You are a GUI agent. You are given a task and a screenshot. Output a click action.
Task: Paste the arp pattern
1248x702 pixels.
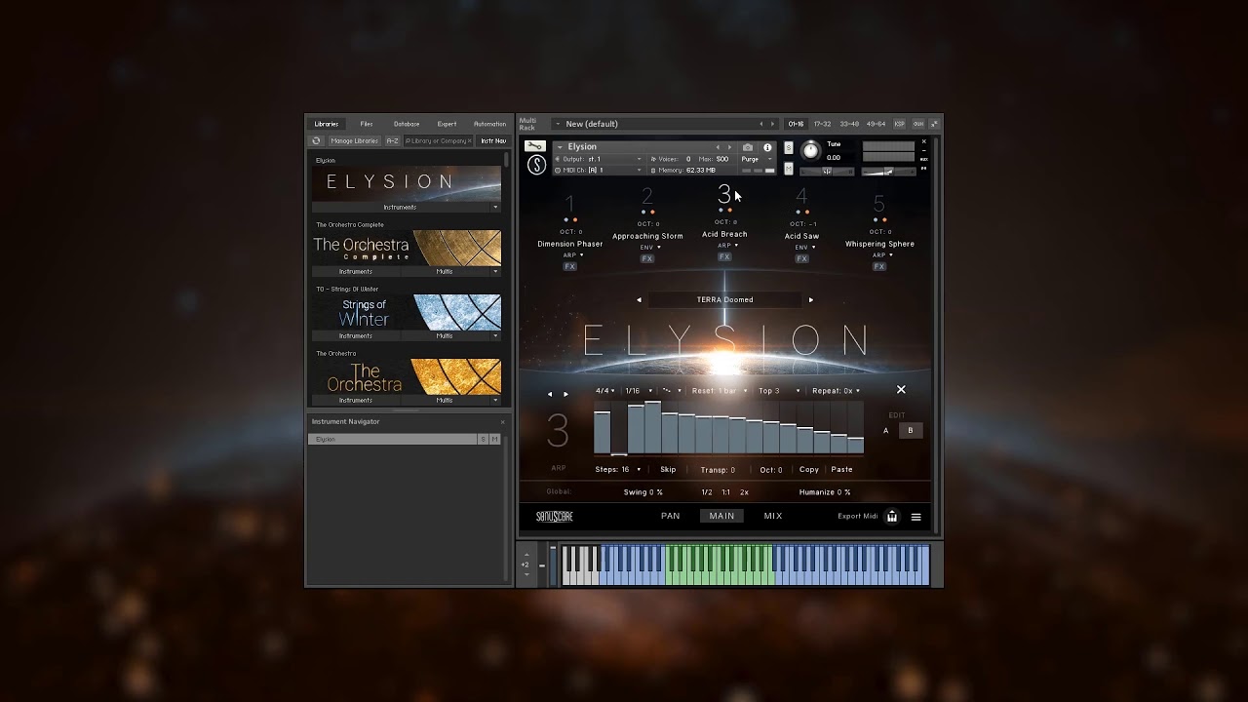pyautogui.click(x=842, y=470)
